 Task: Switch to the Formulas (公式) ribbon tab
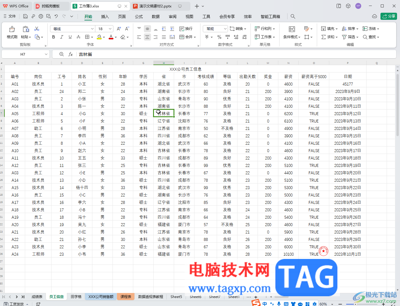tap(139, 17)
